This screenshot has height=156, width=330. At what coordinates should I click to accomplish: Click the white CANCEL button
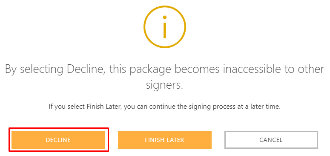click(271, 140)
